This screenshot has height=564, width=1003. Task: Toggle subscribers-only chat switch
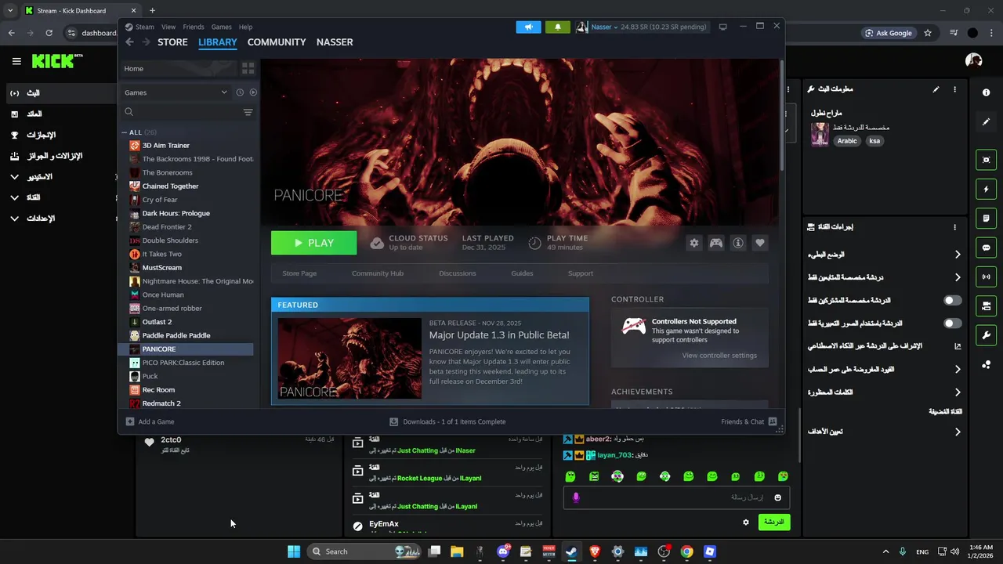click(952, 300)
